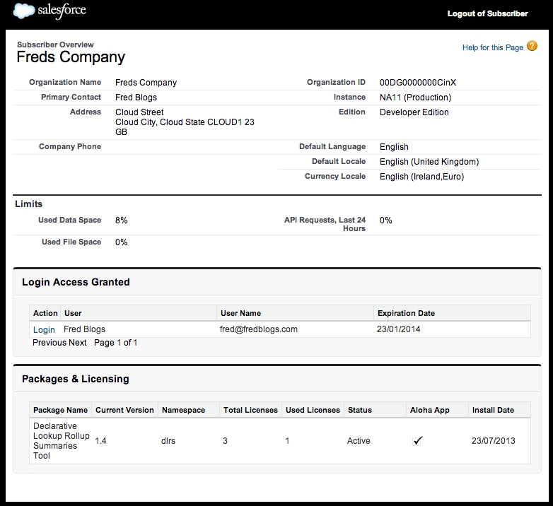Click the Default Language value English
This screenshot has width=553, height=506.
click(394, 147)
